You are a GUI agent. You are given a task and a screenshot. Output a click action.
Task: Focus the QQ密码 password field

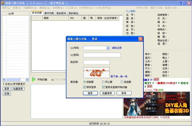(x=102, y=55)
